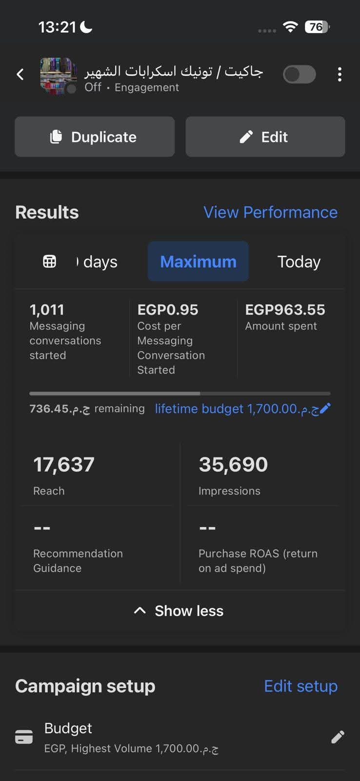Tap the calendar date range icon
The height and width of the screenshot is (781, 360).
tap(50, 262)
